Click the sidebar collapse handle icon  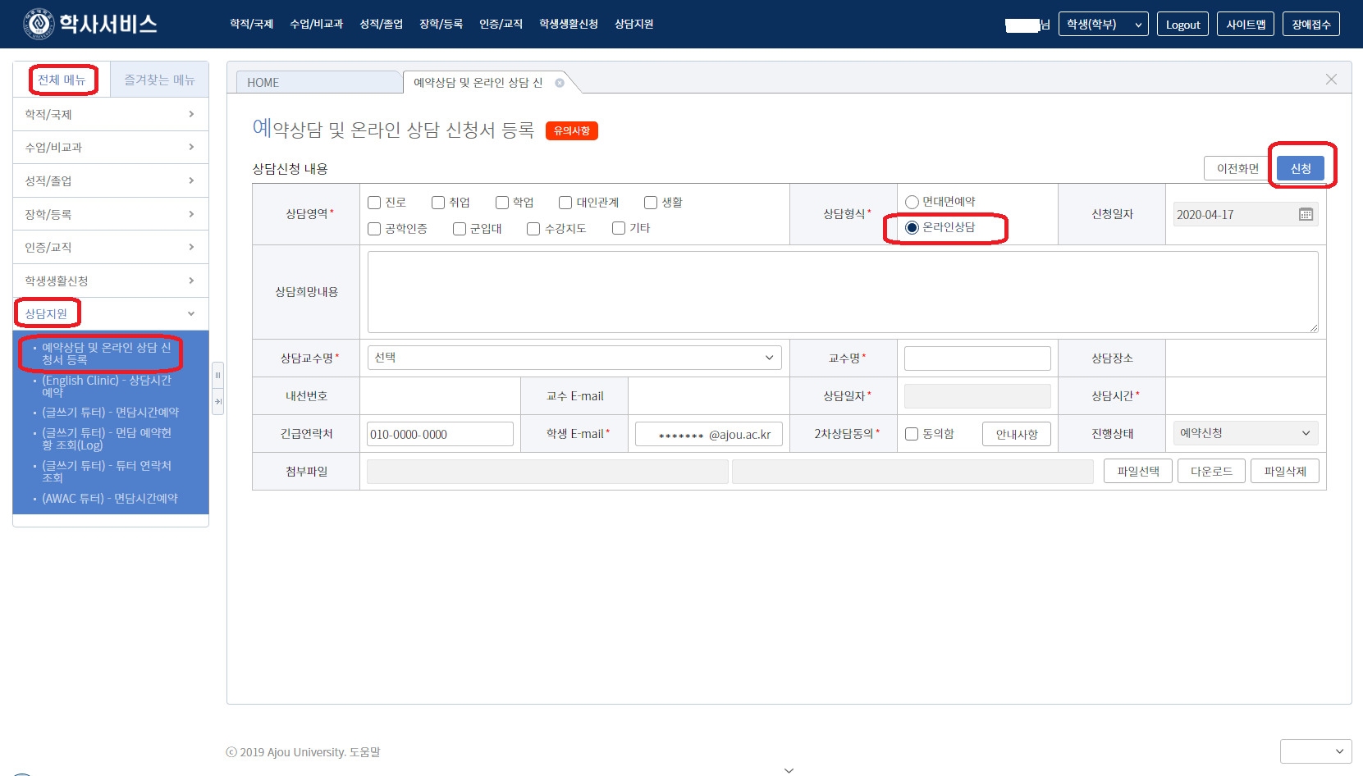(x=218, y=376)
